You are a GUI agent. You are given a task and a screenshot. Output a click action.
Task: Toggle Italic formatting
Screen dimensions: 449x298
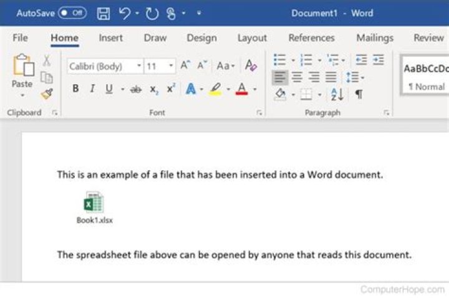(92, 89)
